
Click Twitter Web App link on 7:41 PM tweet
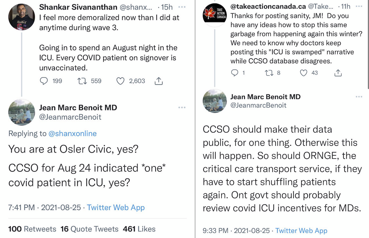[116, 208]
